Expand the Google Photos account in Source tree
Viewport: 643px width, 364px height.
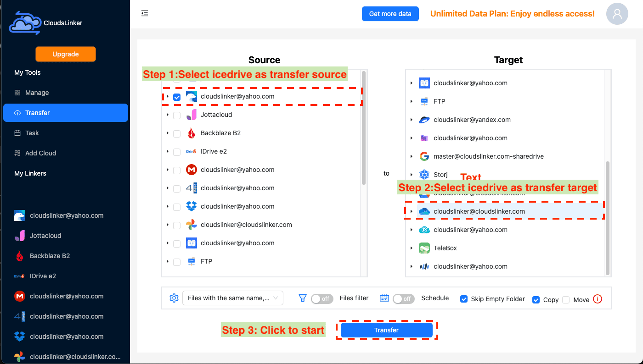point(168,225)
